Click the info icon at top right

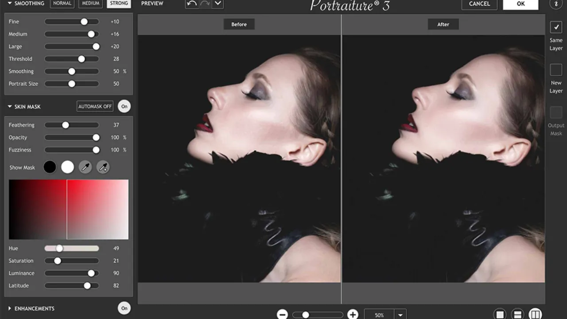tap(556, 4)
